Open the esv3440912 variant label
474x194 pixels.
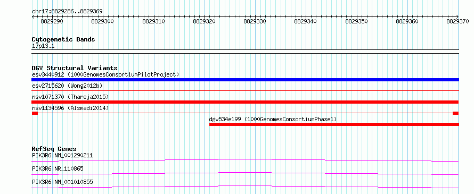(x=105, y=74)
